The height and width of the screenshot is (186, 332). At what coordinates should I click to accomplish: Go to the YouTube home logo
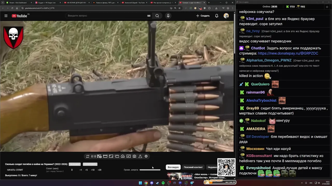click(x=19, y=16)
